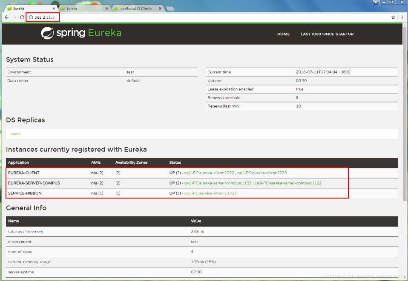Click the Renews (last min) label
The height and width of the screenshot is (281, 408).
click(x=224, y=106)
